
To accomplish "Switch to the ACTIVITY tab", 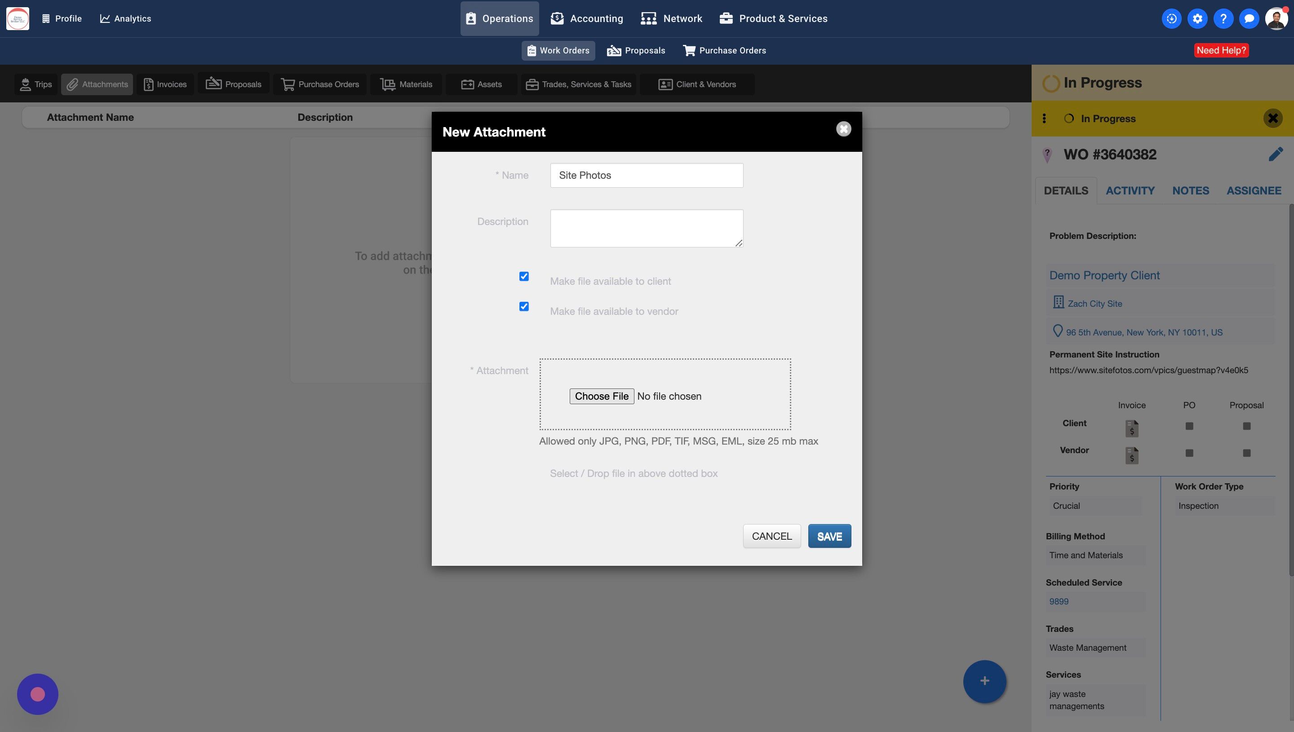I will click(x=1130, y=190).
